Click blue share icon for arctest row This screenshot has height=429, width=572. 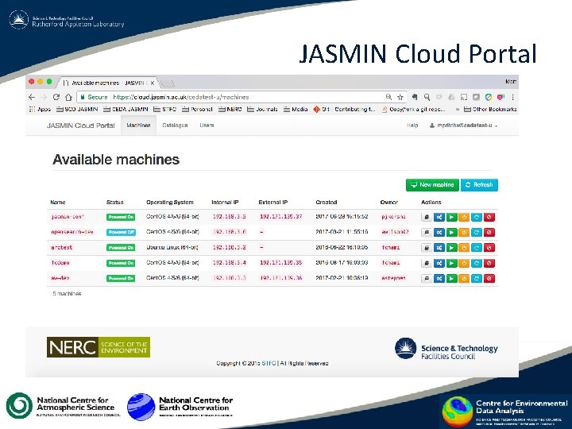pyautogui.click(x=439, y=248)
